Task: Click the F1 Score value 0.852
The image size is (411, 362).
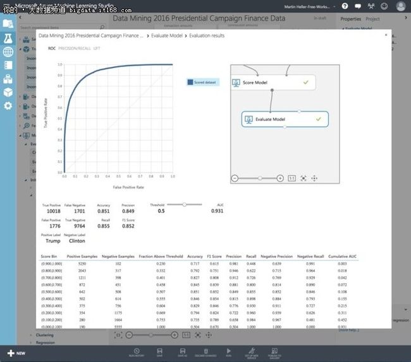Action: 128,226
